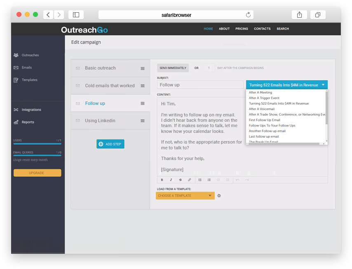Select the Follow up step
Screen dimensions: 352x269
coord(110,103)
